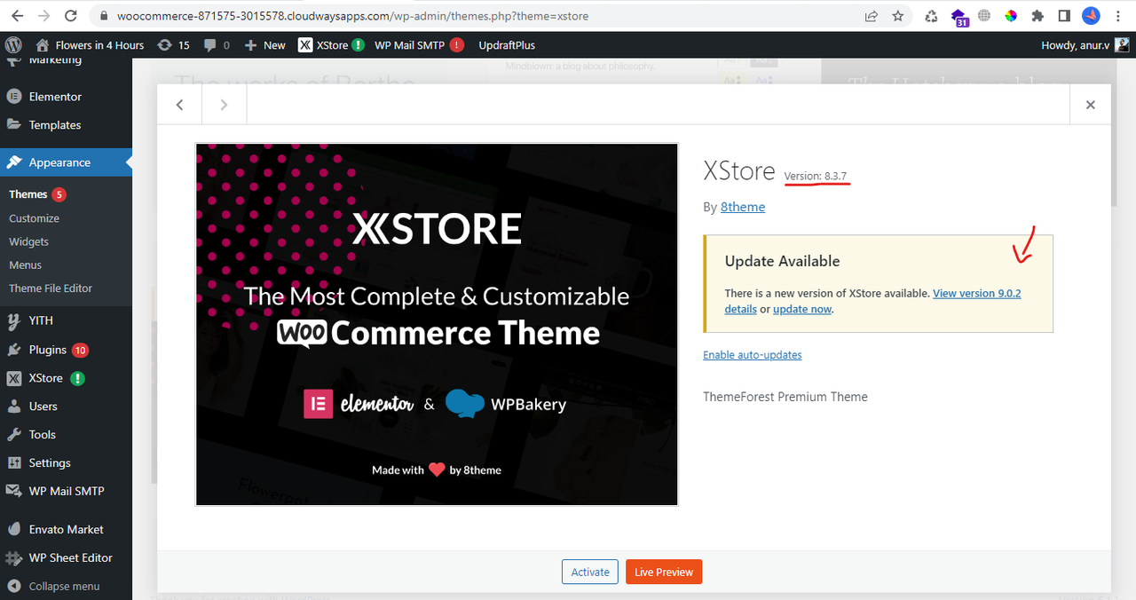This screenshot has width=1136, height=600.
Task: Open UpdraftPlus in admin bar
Action: 507,45
